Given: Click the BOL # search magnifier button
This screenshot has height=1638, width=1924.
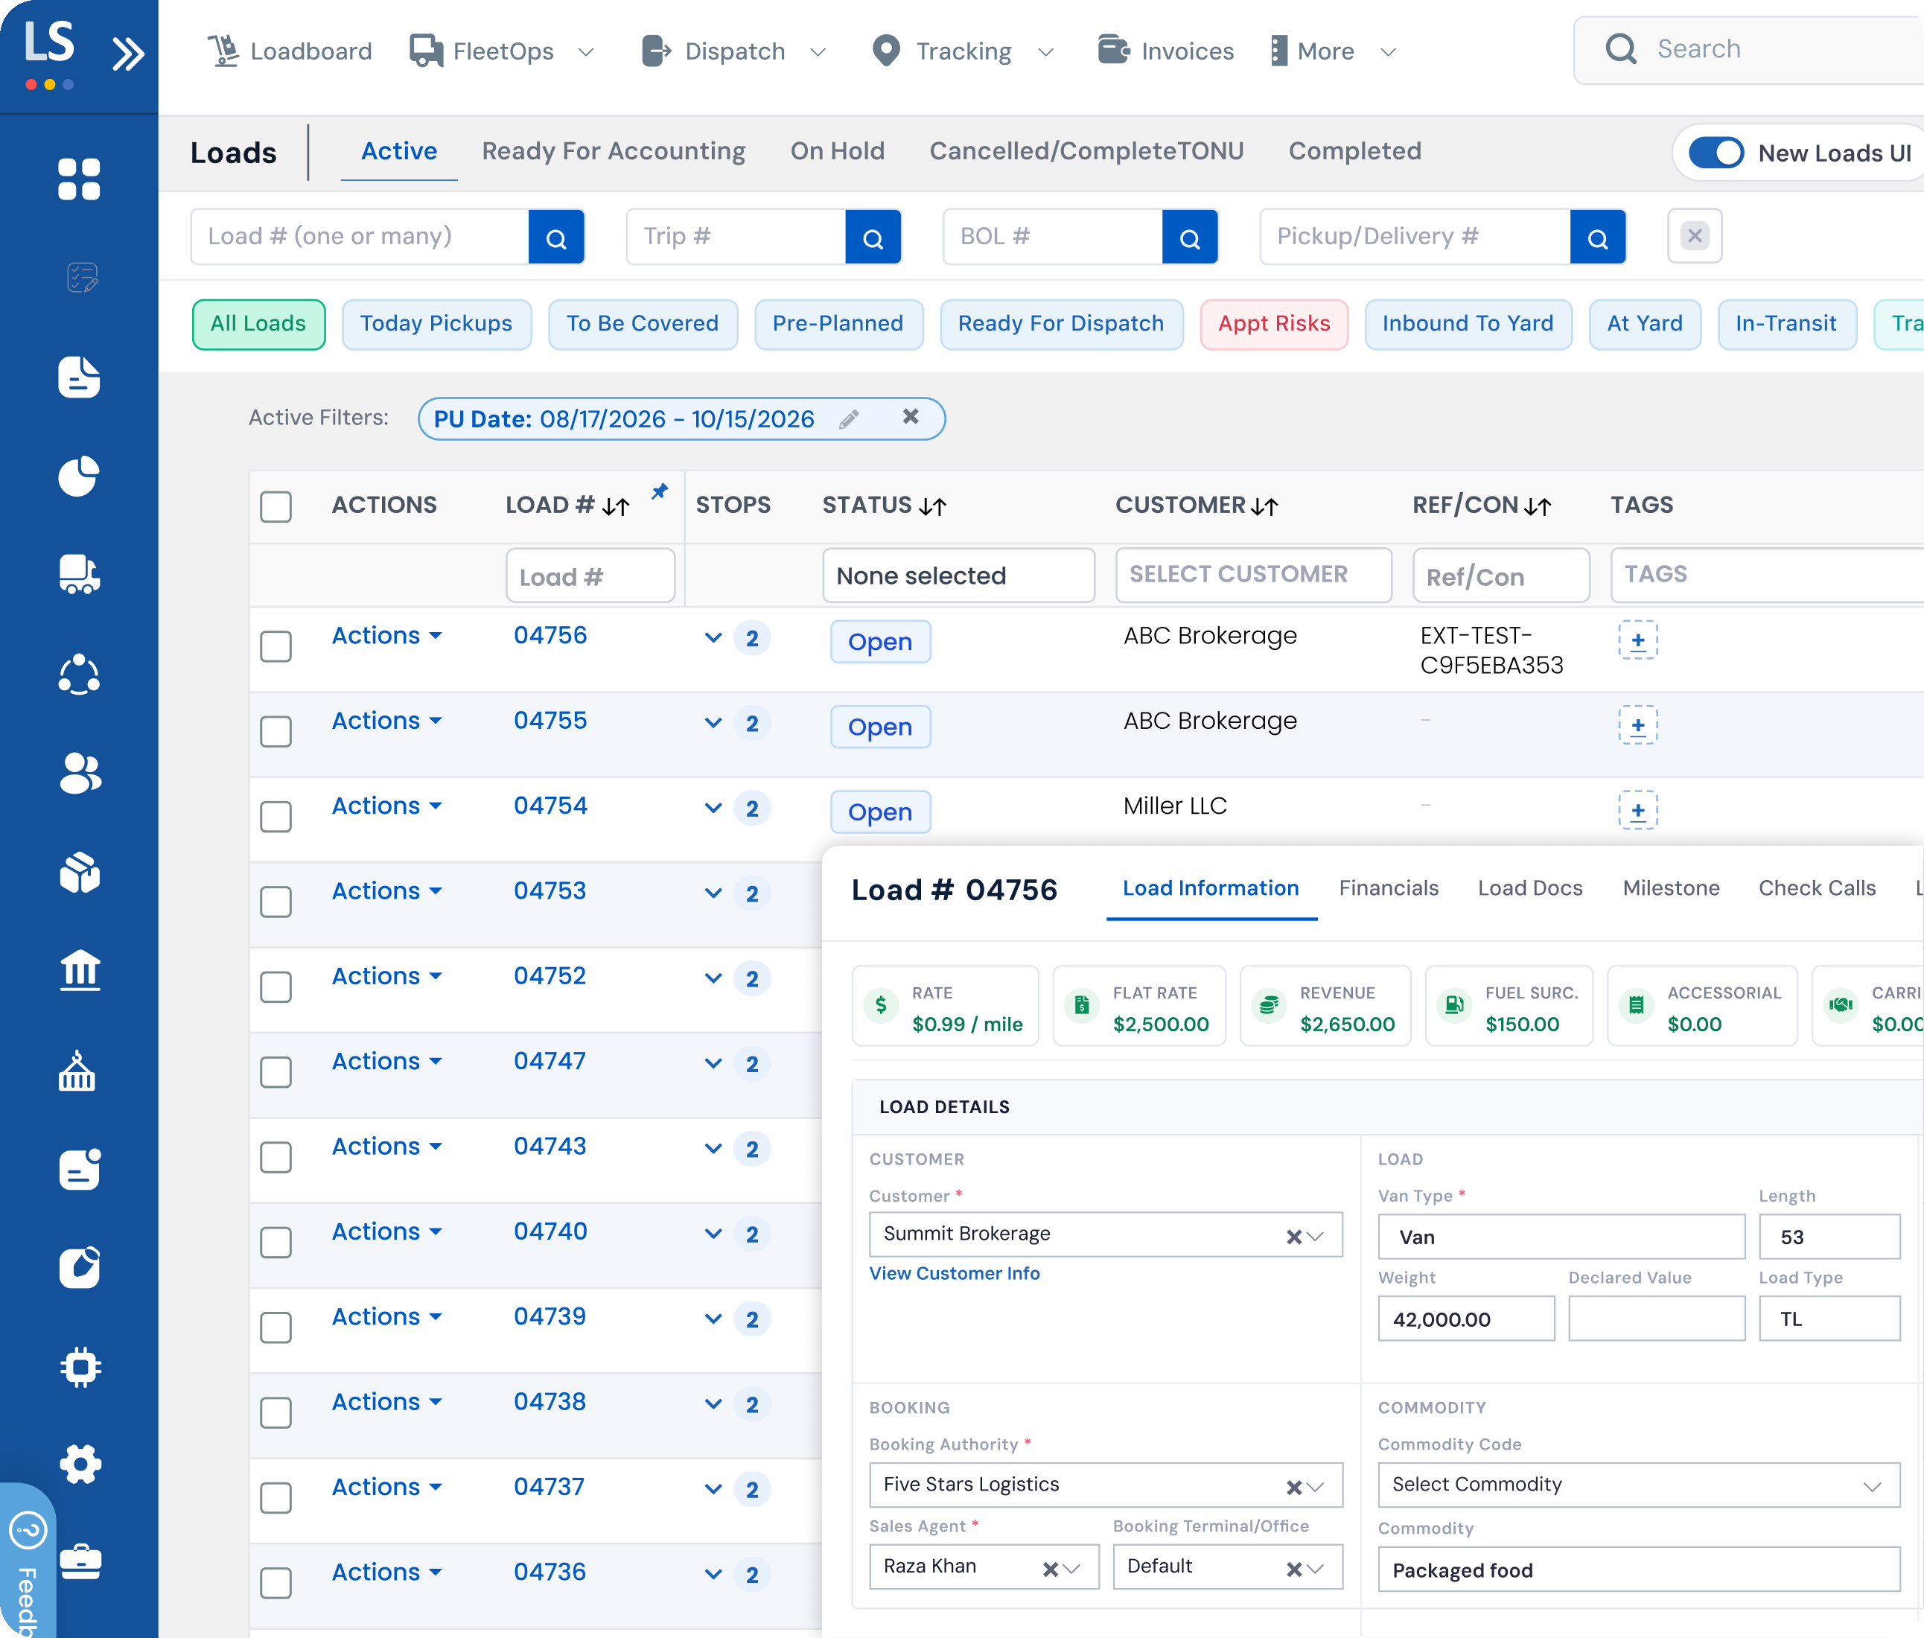Looking at the screenshot, I should (1190, 238).
